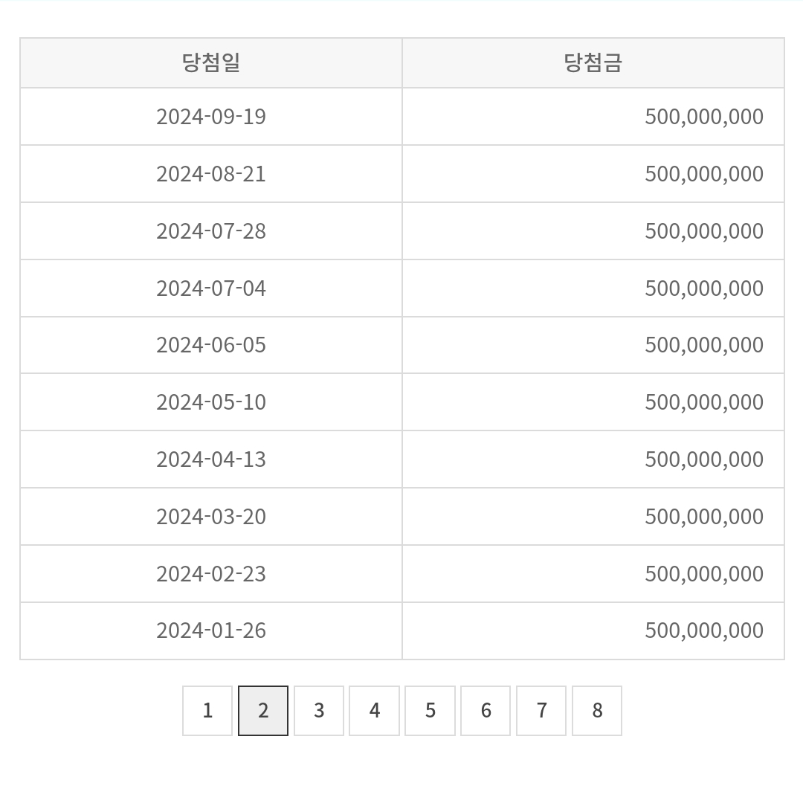Go to page 1 of results
The width and height of the screenshot is (803, 803).
point(207,711)
